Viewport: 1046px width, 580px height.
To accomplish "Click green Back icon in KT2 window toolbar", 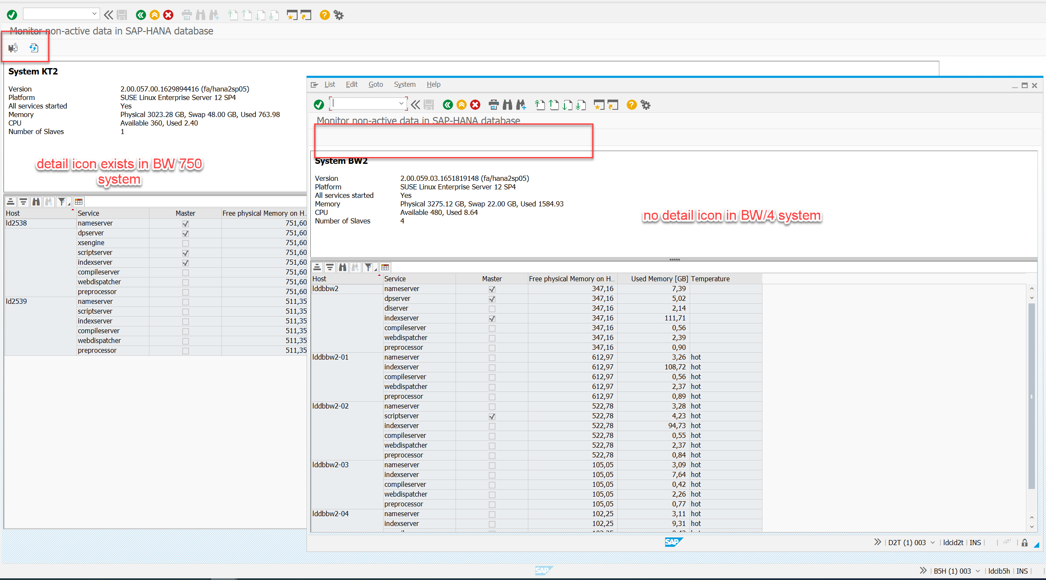I will click(141, 15).
